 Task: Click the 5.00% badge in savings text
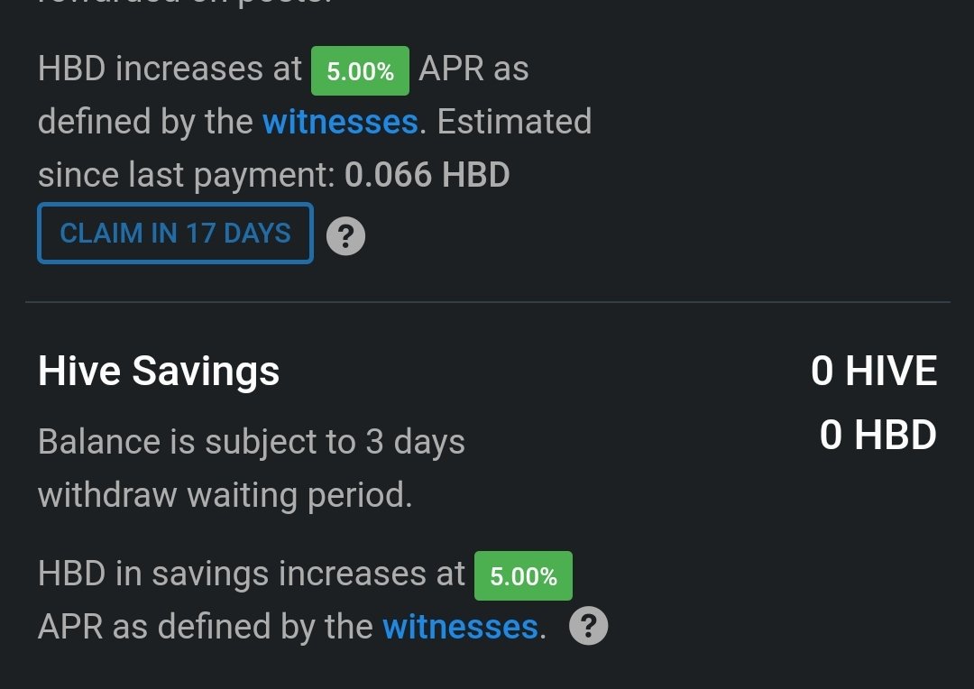pos(524,576)
